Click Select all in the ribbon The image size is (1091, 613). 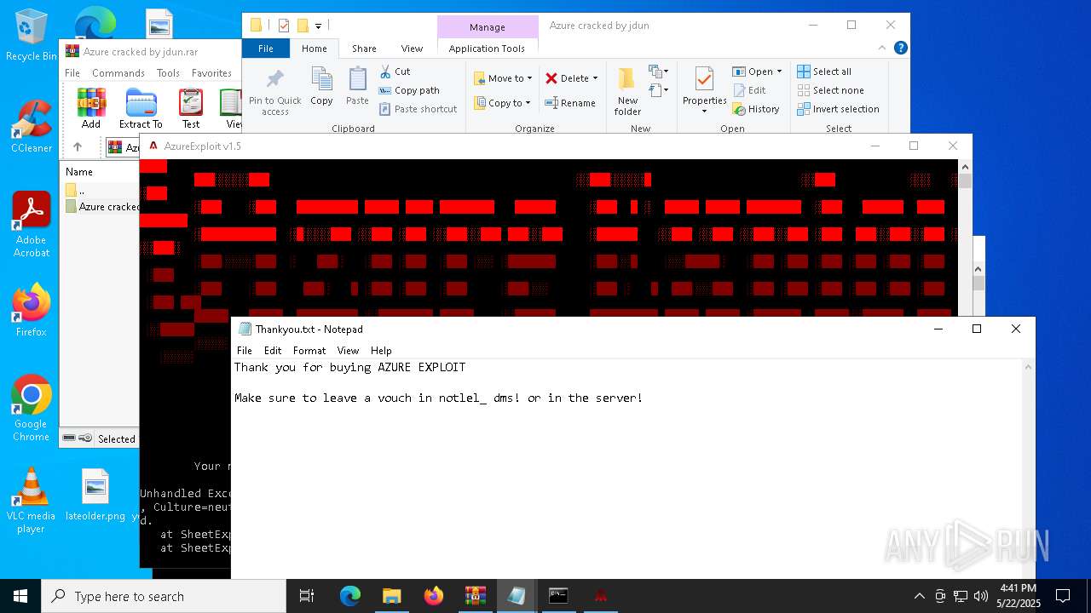point(824,72)
